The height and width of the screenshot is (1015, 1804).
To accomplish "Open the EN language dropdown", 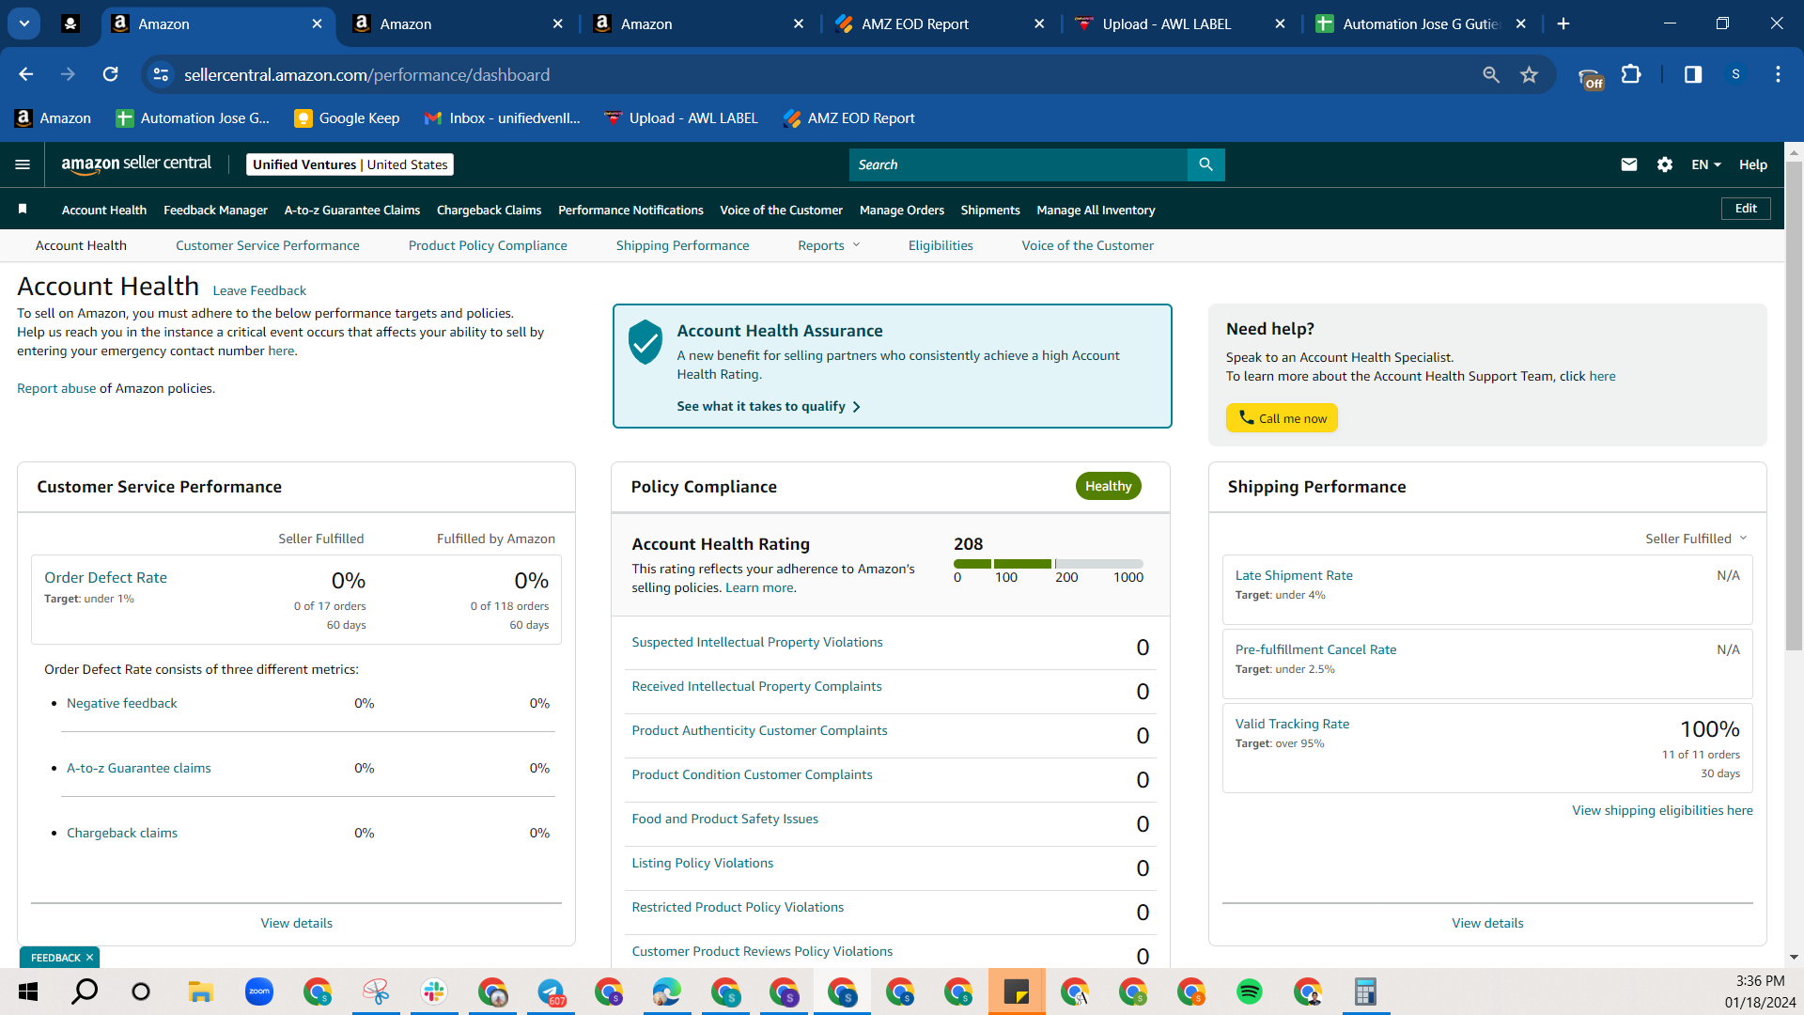I will (x=1706, y=164).
